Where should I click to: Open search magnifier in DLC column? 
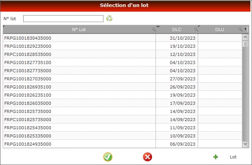196,29
